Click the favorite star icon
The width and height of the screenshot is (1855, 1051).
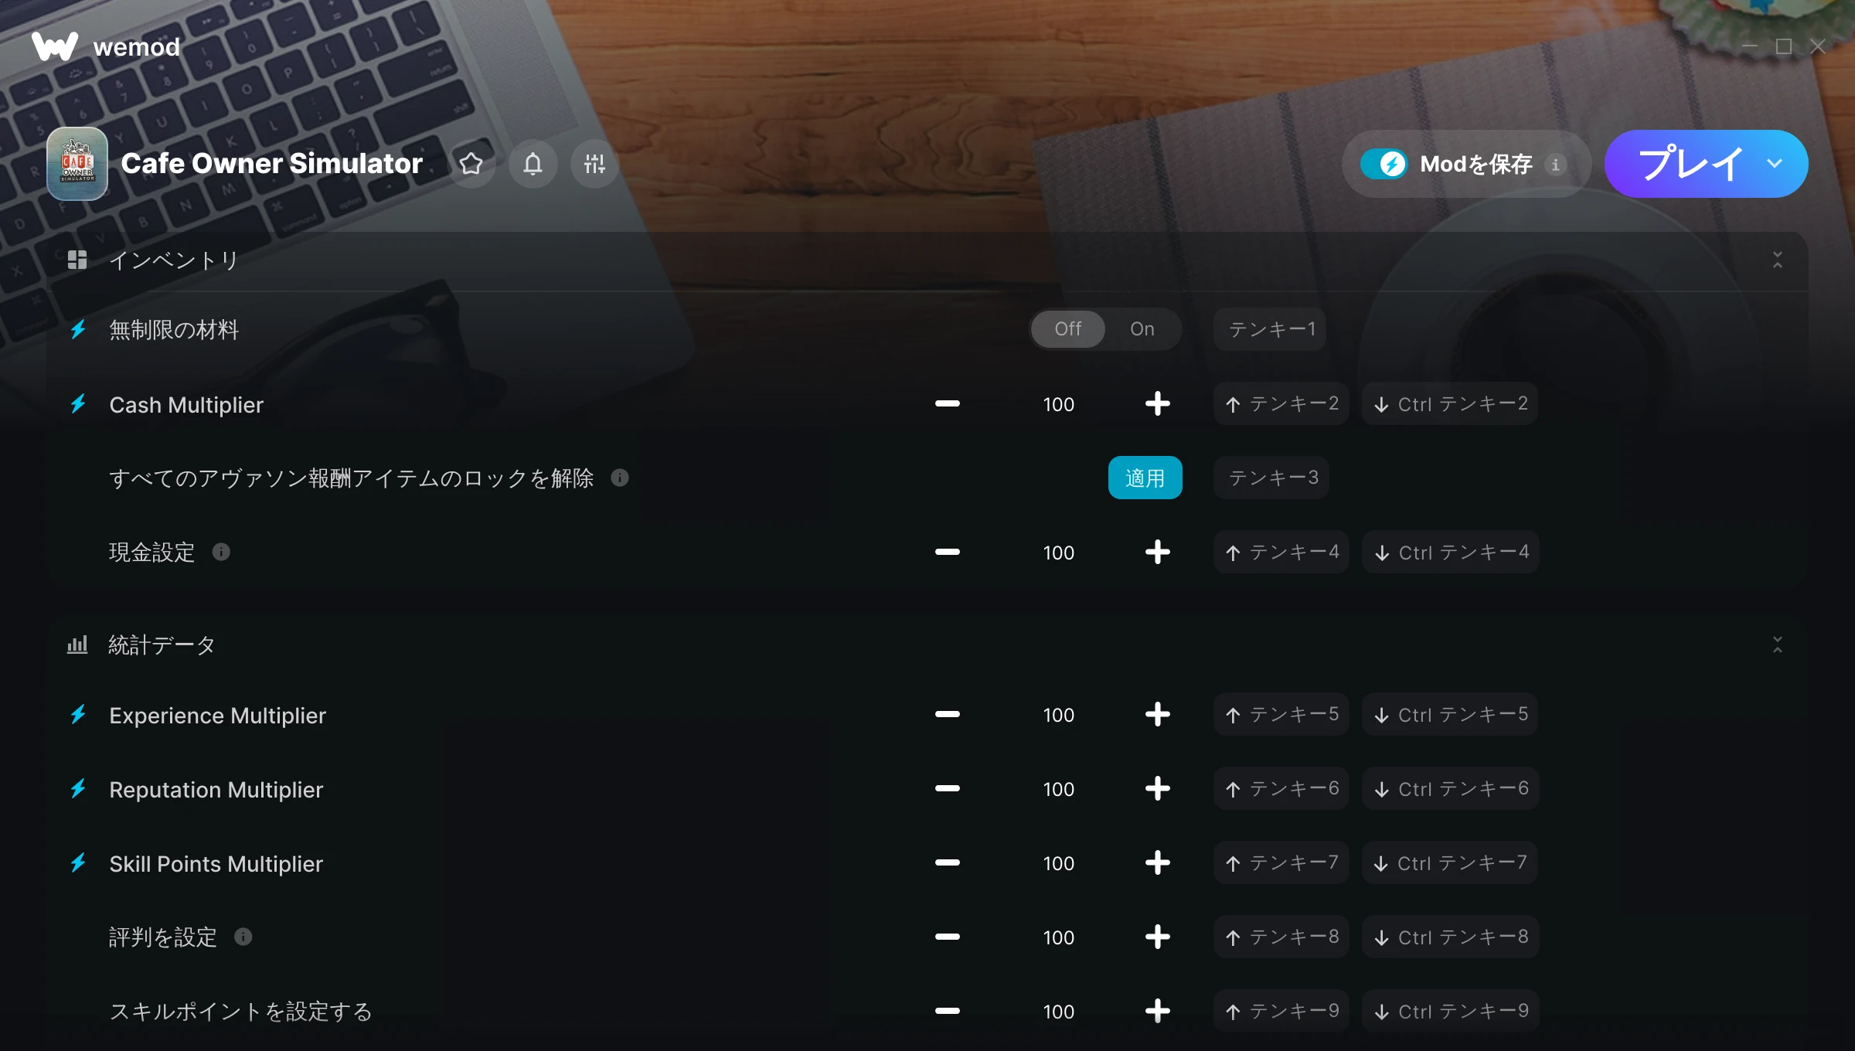coord(471,164)
